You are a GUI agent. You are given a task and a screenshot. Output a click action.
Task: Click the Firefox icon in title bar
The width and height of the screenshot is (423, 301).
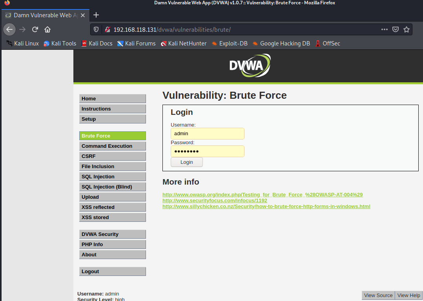[x=7, y=3]
